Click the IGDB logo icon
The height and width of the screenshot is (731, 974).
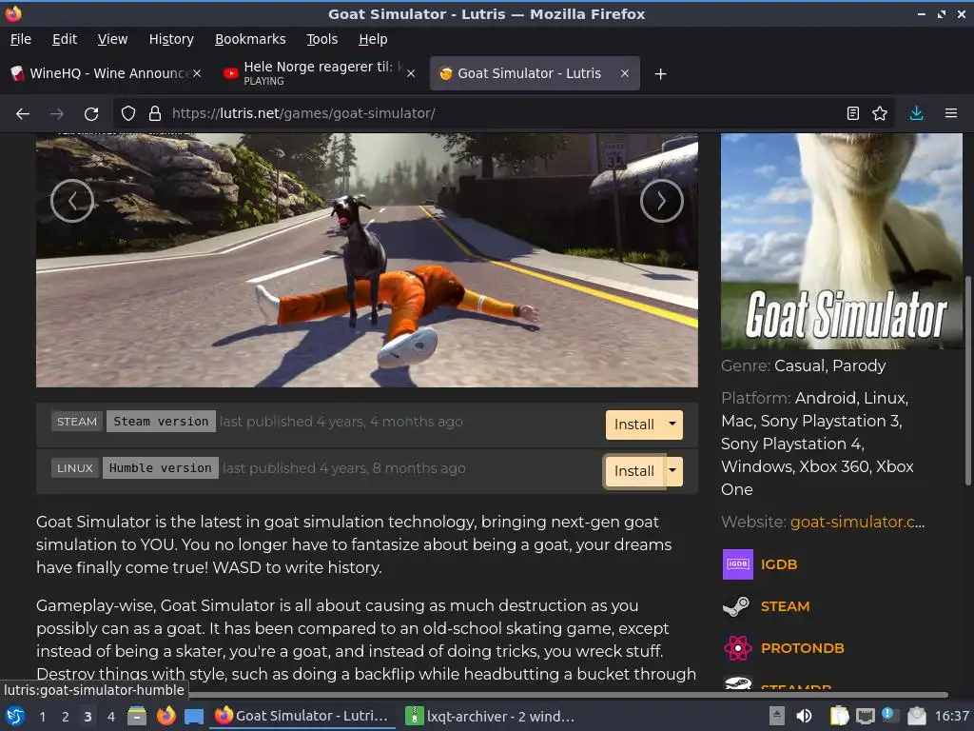click(737, 564)
